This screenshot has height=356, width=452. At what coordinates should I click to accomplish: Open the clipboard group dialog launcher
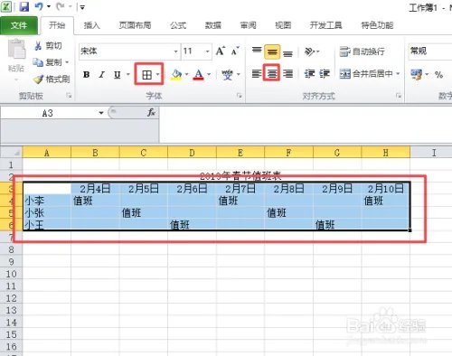click(x=69, y=96)
